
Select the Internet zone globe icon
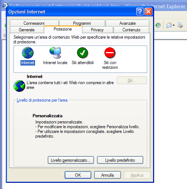point(28,53)
